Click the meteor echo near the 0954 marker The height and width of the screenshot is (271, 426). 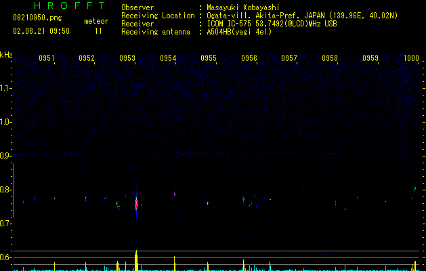175,194
